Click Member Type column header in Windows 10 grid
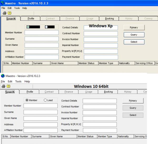The image size is (158, 144). click(x=107, y=136)
